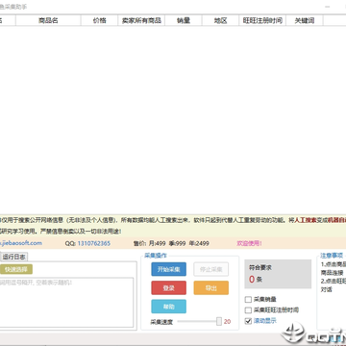
Task: Click the 卖家所有商品 column header
Action: click(x=141, y=21)
